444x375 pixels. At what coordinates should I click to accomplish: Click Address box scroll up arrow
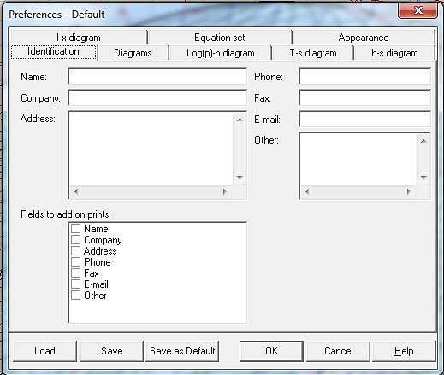(x=240, y=120)
